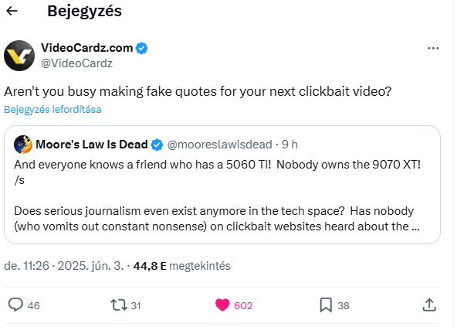Open the @VideoCardz handle
The width and height of the screenshot is (457, 327).
[76, 63]
